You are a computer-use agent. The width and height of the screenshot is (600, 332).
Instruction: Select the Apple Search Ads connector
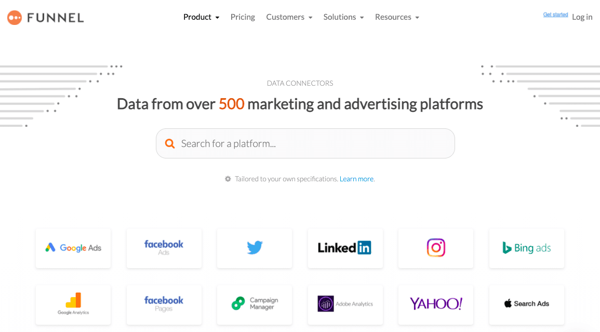526,304
